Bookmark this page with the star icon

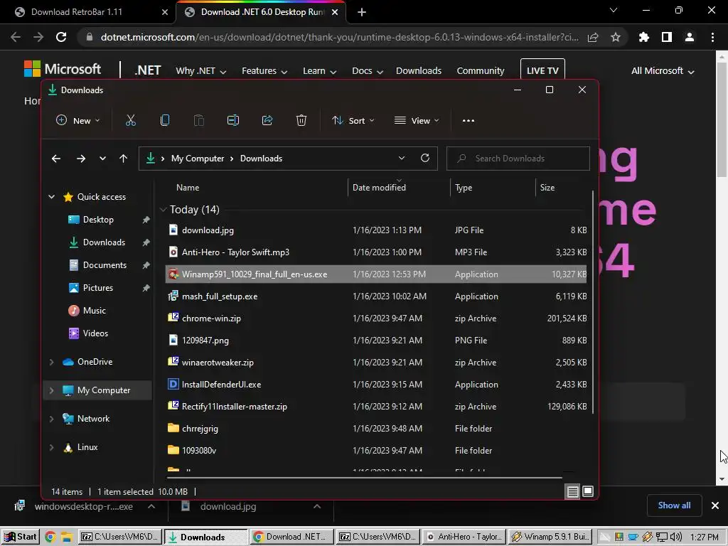point(616,37)
